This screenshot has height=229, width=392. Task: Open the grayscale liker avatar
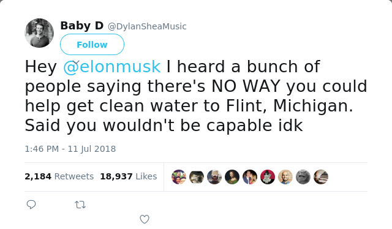point(303,177)
